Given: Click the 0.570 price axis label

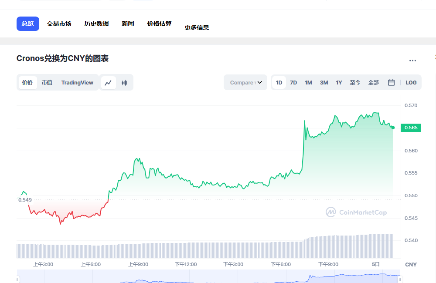Looking at the screenshot, I should tap(411, 105).
